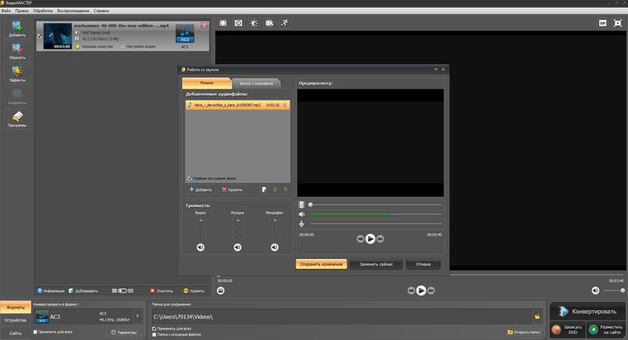Open the Эффекты tool in the sidebar
This screenshot has width=628, height=340.
16,74
